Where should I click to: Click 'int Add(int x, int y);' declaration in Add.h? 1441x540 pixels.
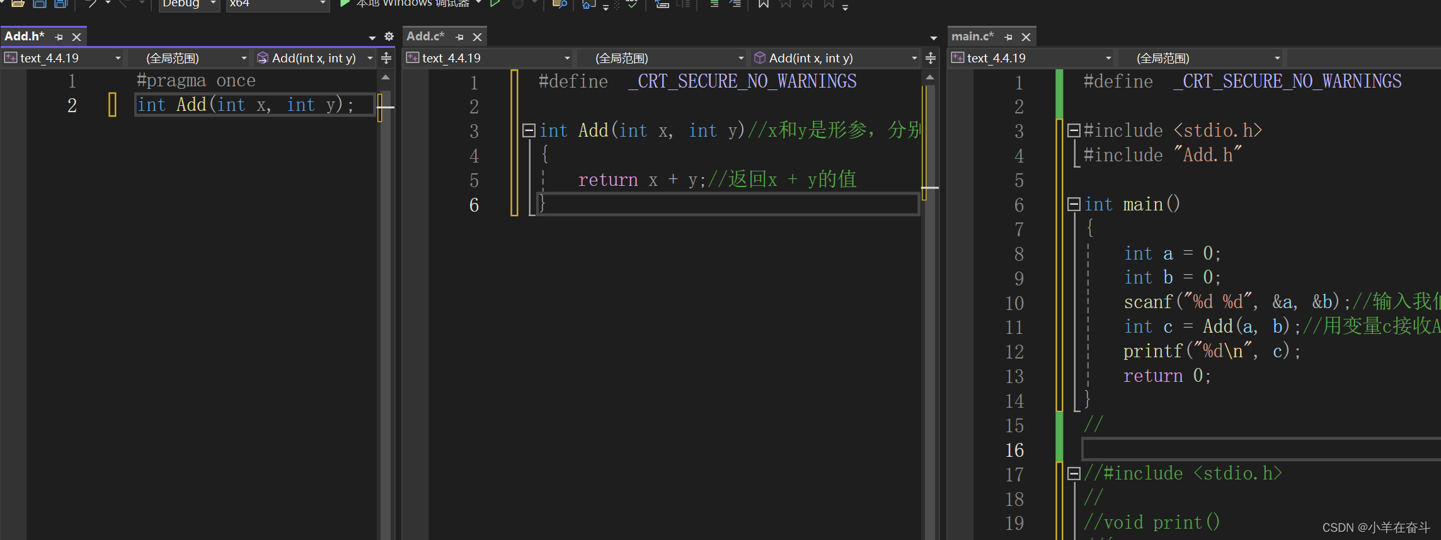(x=246, y=105)
